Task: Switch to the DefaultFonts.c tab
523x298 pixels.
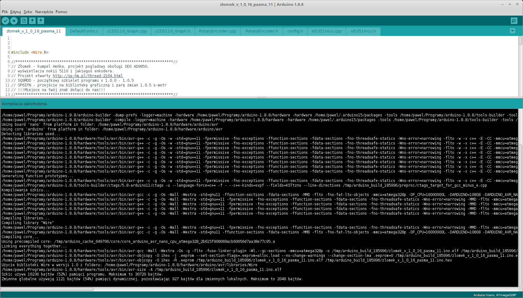Action: click(x=84, y=31)
